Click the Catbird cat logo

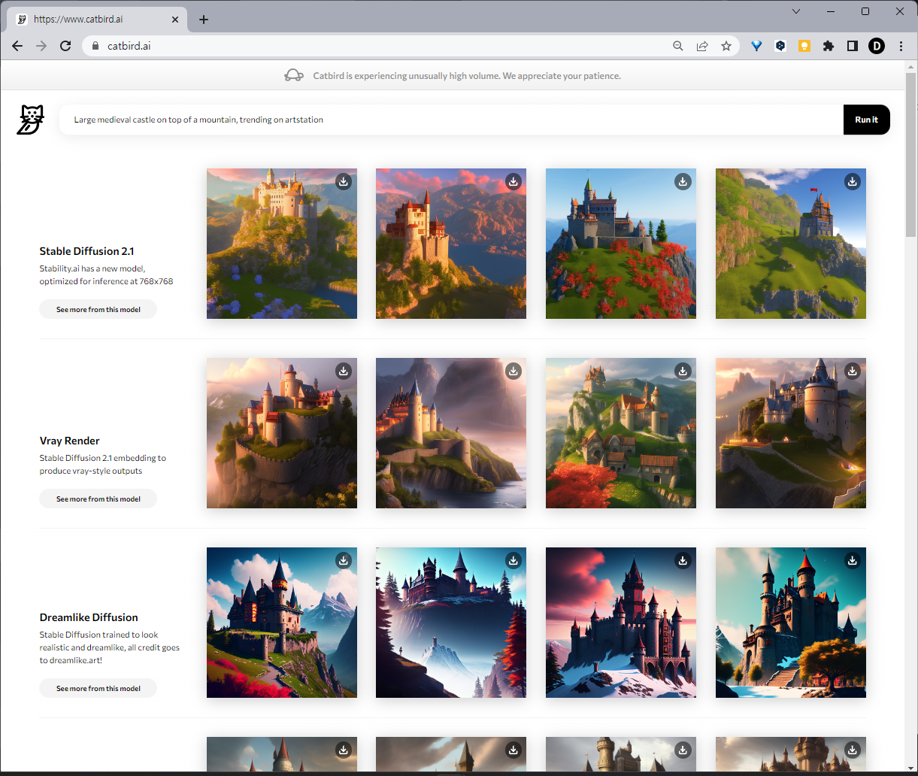30,120
